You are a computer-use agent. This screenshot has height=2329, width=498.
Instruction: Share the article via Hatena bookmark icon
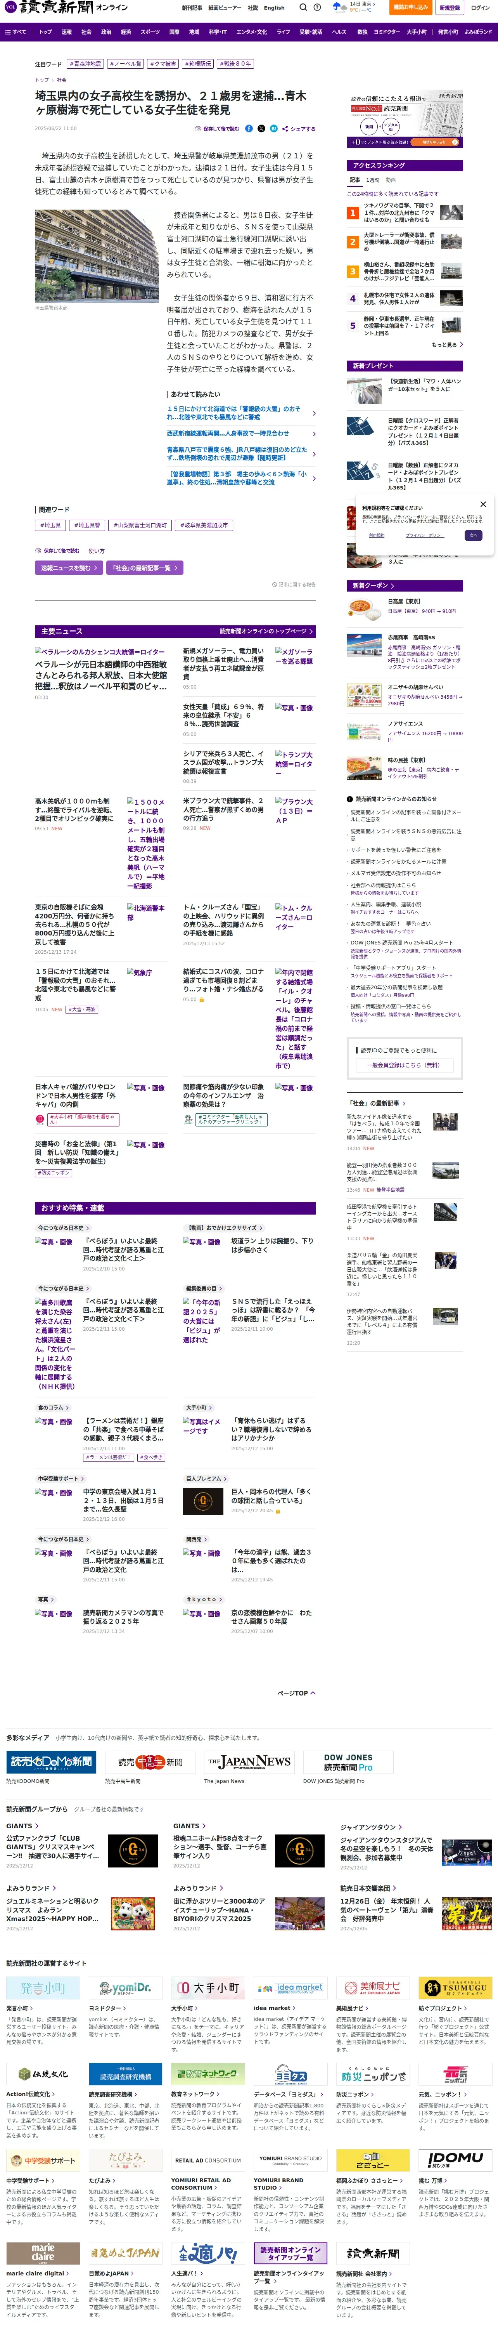(274, 128)
